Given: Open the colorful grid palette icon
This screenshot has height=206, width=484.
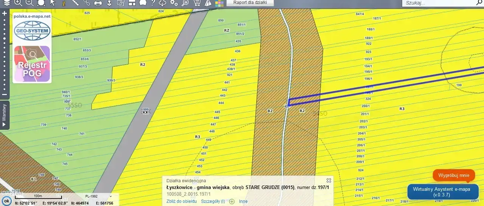Looking at the screenshot, I should click(219, 3).
